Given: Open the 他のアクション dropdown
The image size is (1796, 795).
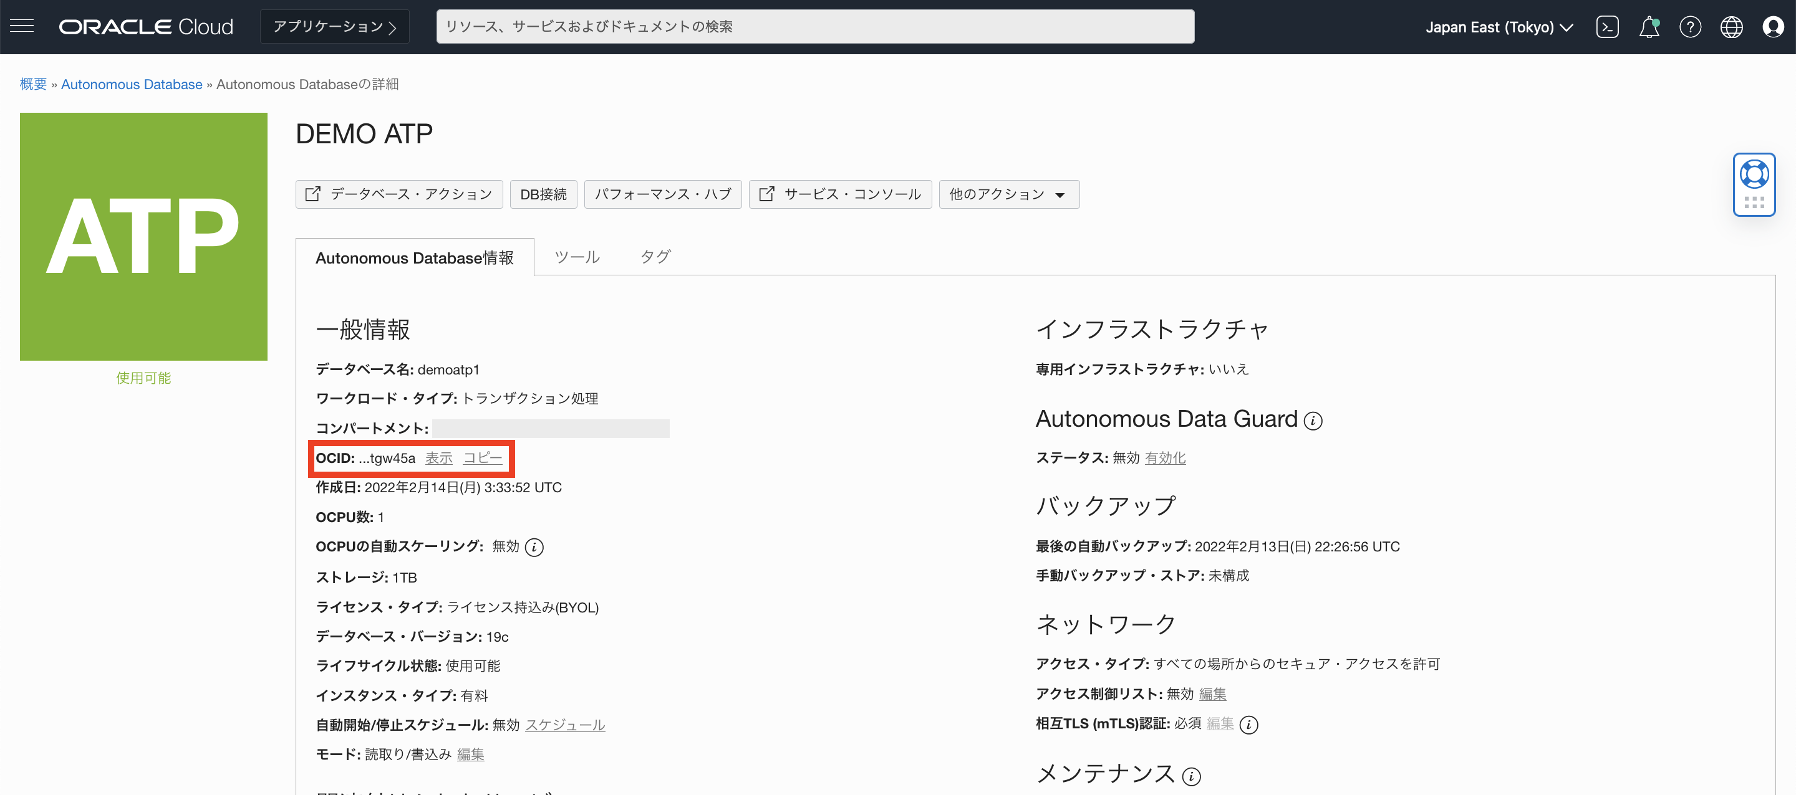Looking at the screenshot, I should [1008, 194].
